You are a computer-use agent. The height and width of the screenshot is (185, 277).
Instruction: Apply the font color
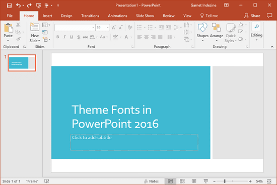click(x=126, y=37)
